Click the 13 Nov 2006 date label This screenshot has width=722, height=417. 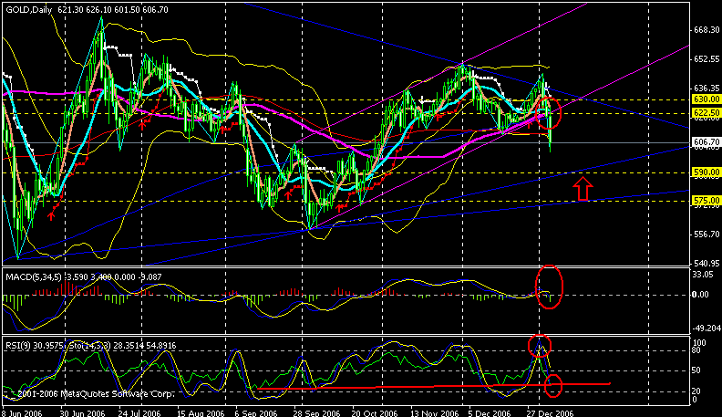point(434,412)
